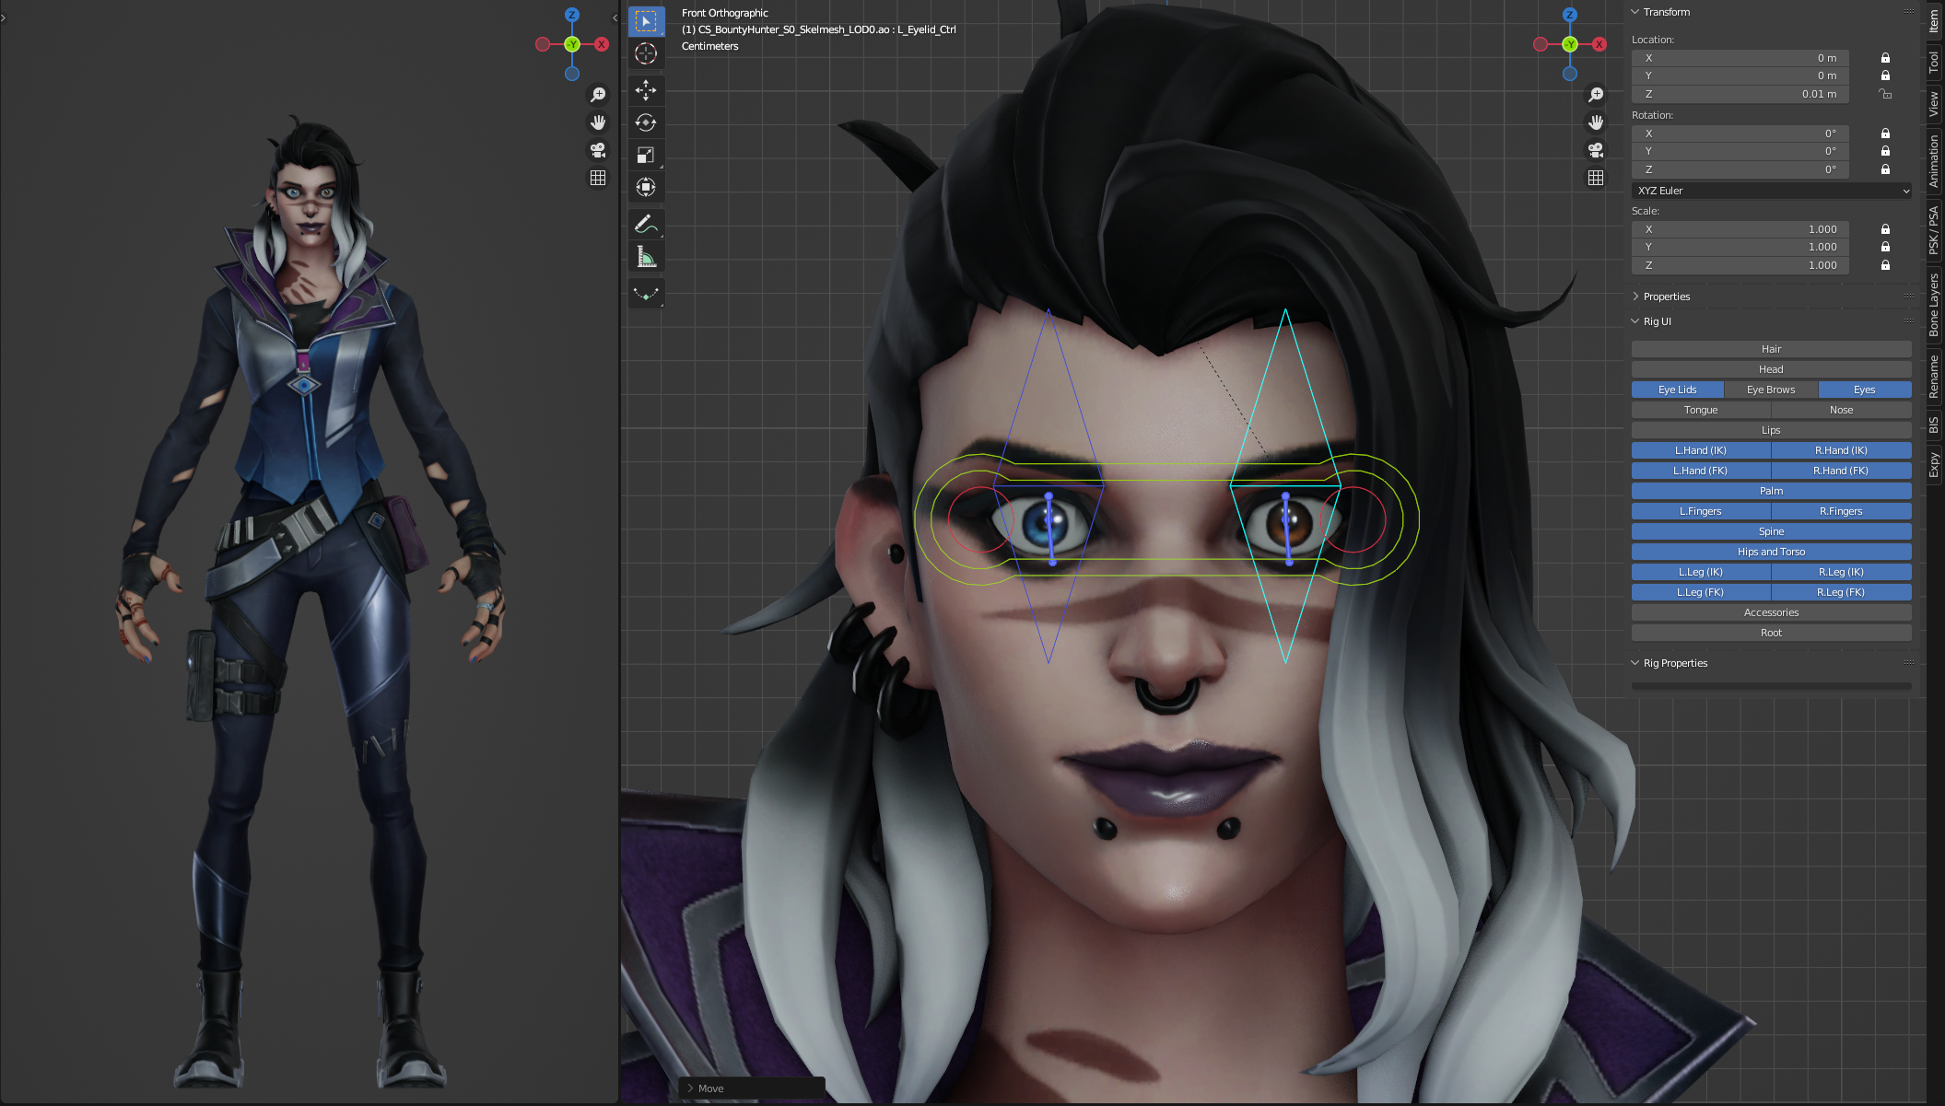Select the Scale tool
This screenshot has height=1106, width=1945.
(x=646, y=155)
